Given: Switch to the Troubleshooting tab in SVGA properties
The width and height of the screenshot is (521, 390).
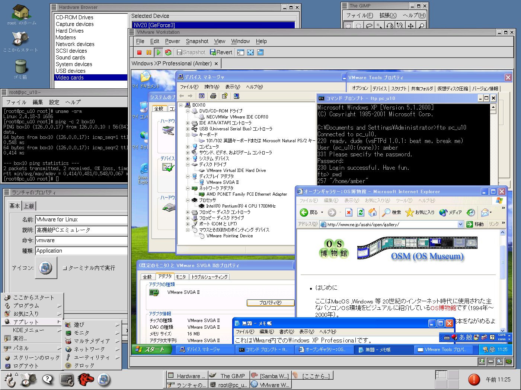Looking at the screenshot, I should click(x=210, y=277).
